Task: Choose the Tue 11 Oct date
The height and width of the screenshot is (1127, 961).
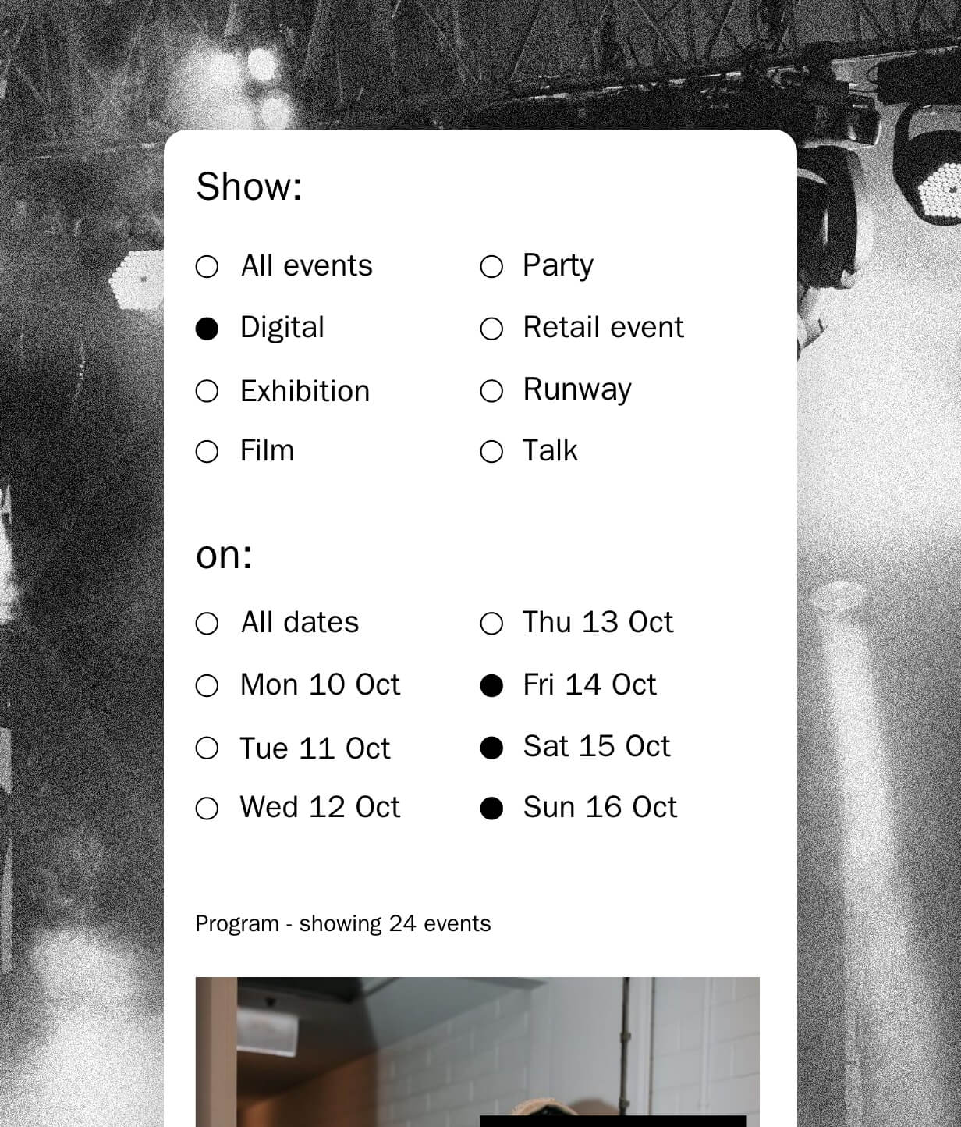Action: [207, 748]
